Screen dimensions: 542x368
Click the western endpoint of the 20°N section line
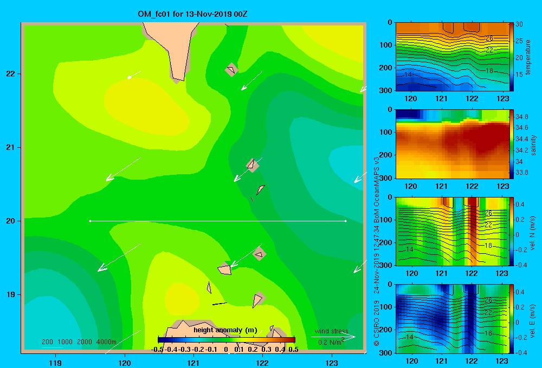pos(90,221)
